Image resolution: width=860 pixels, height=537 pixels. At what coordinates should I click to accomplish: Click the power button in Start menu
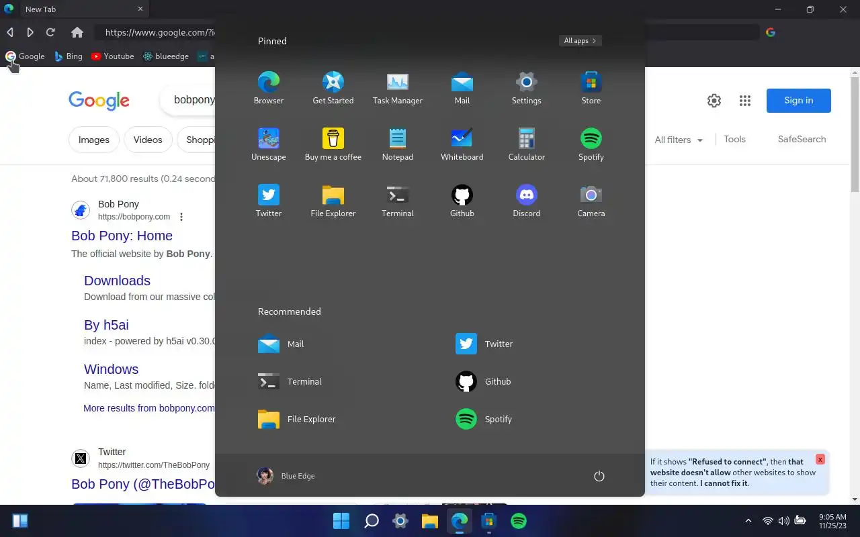[599, 476]
